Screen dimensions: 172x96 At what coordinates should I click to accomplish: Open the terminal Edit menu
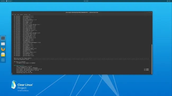(15, 14)
